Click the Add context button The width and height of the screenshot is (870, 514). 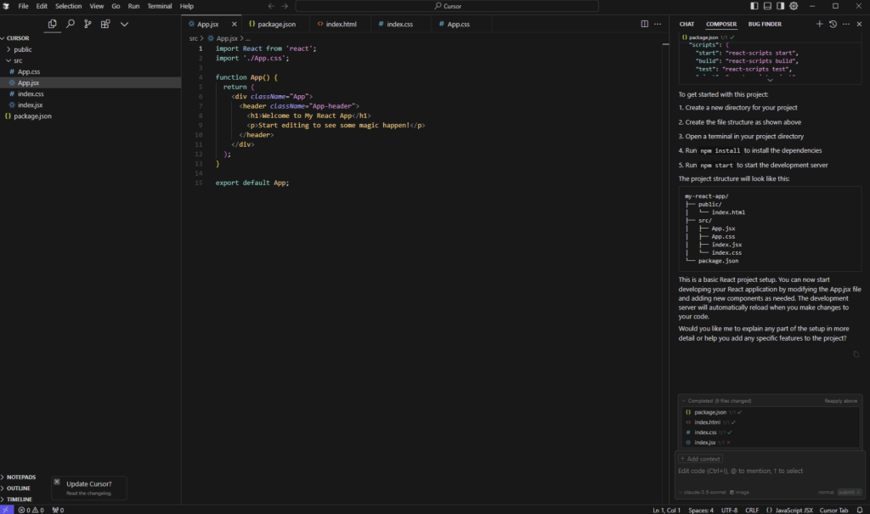click(x=700, y=459)
